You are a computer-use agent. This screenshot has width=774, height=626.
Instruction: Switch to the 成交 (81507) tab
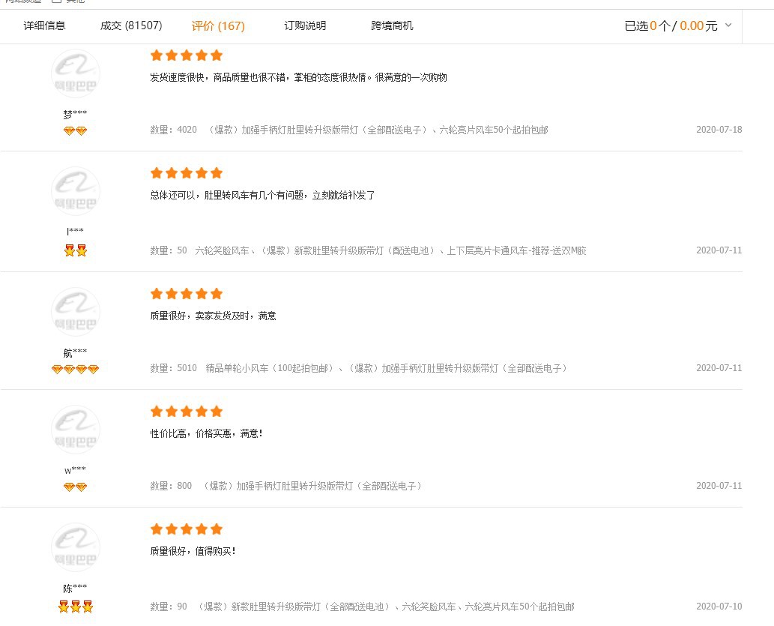click(x=131, y=25)
